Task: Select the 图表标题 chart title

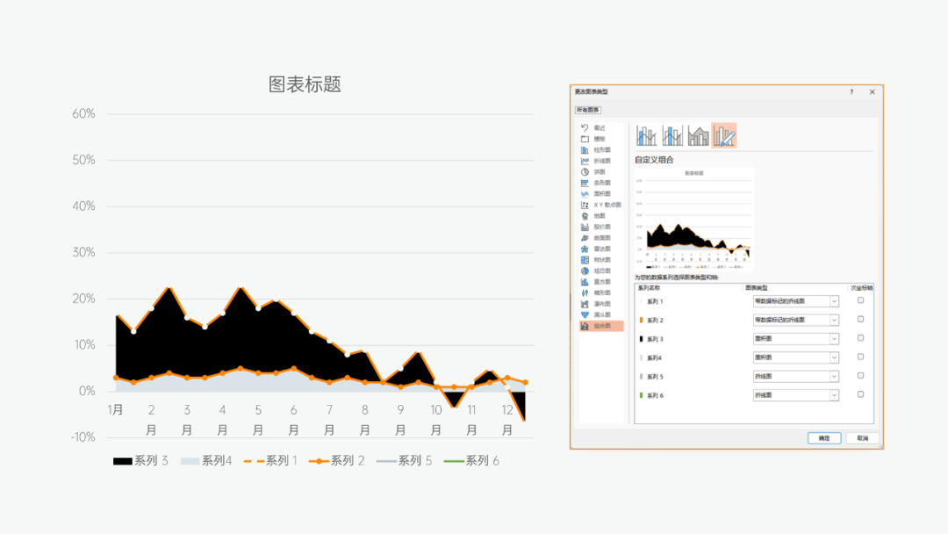Action: [305, 84]
